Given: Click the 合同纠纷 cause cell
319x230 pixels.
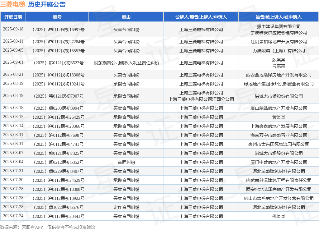Looking at the screenshot, I should pos(126,163).
